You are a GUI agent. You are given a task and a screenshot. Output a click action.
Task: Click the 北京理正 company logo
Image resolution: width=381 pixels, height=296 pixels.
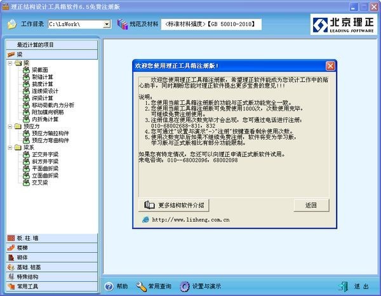344,25
